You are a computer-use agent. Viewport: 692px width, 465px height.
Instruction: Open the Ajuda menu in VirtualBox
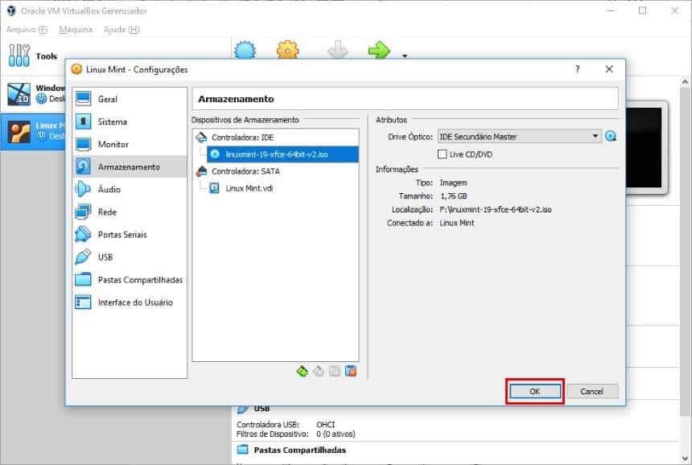tap(122, 30)
